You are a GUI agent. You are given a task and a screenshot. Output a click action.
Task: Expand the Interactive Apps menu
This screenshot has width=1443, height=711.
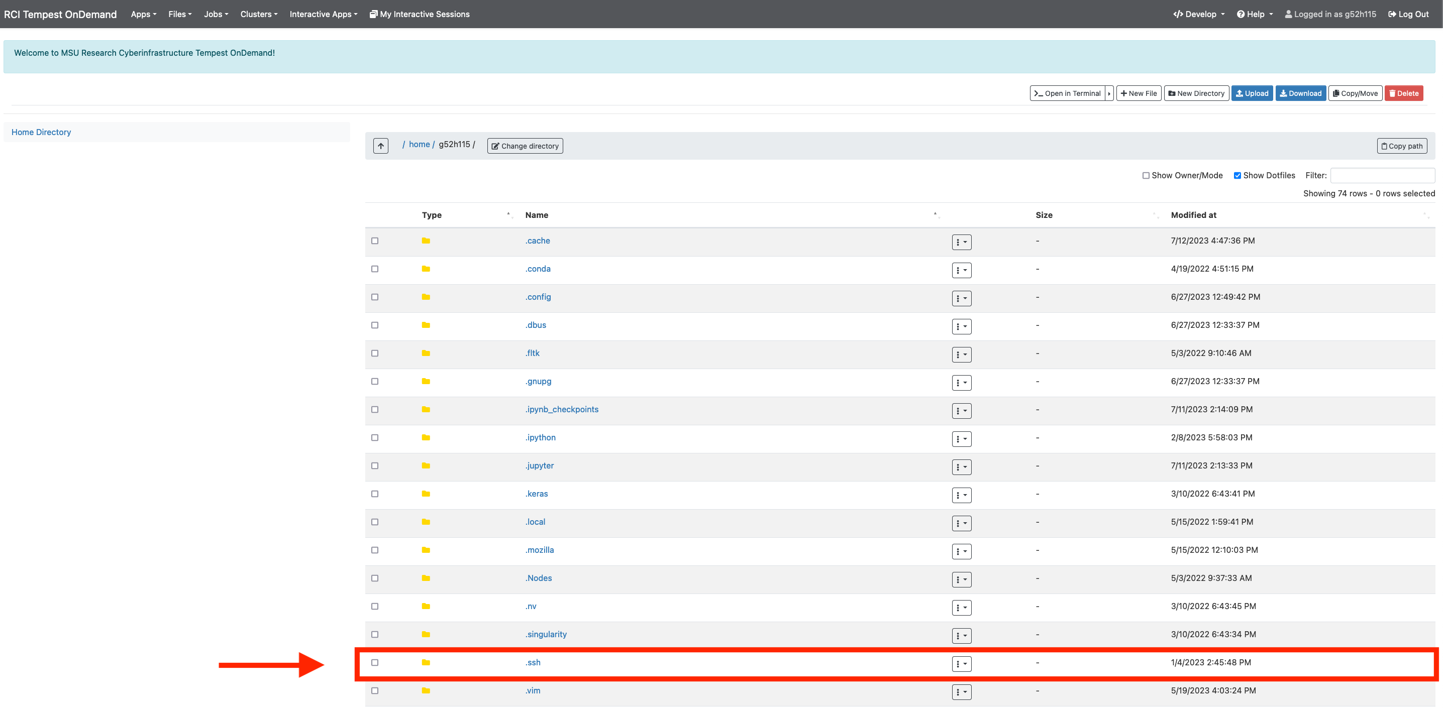(323, 14)
